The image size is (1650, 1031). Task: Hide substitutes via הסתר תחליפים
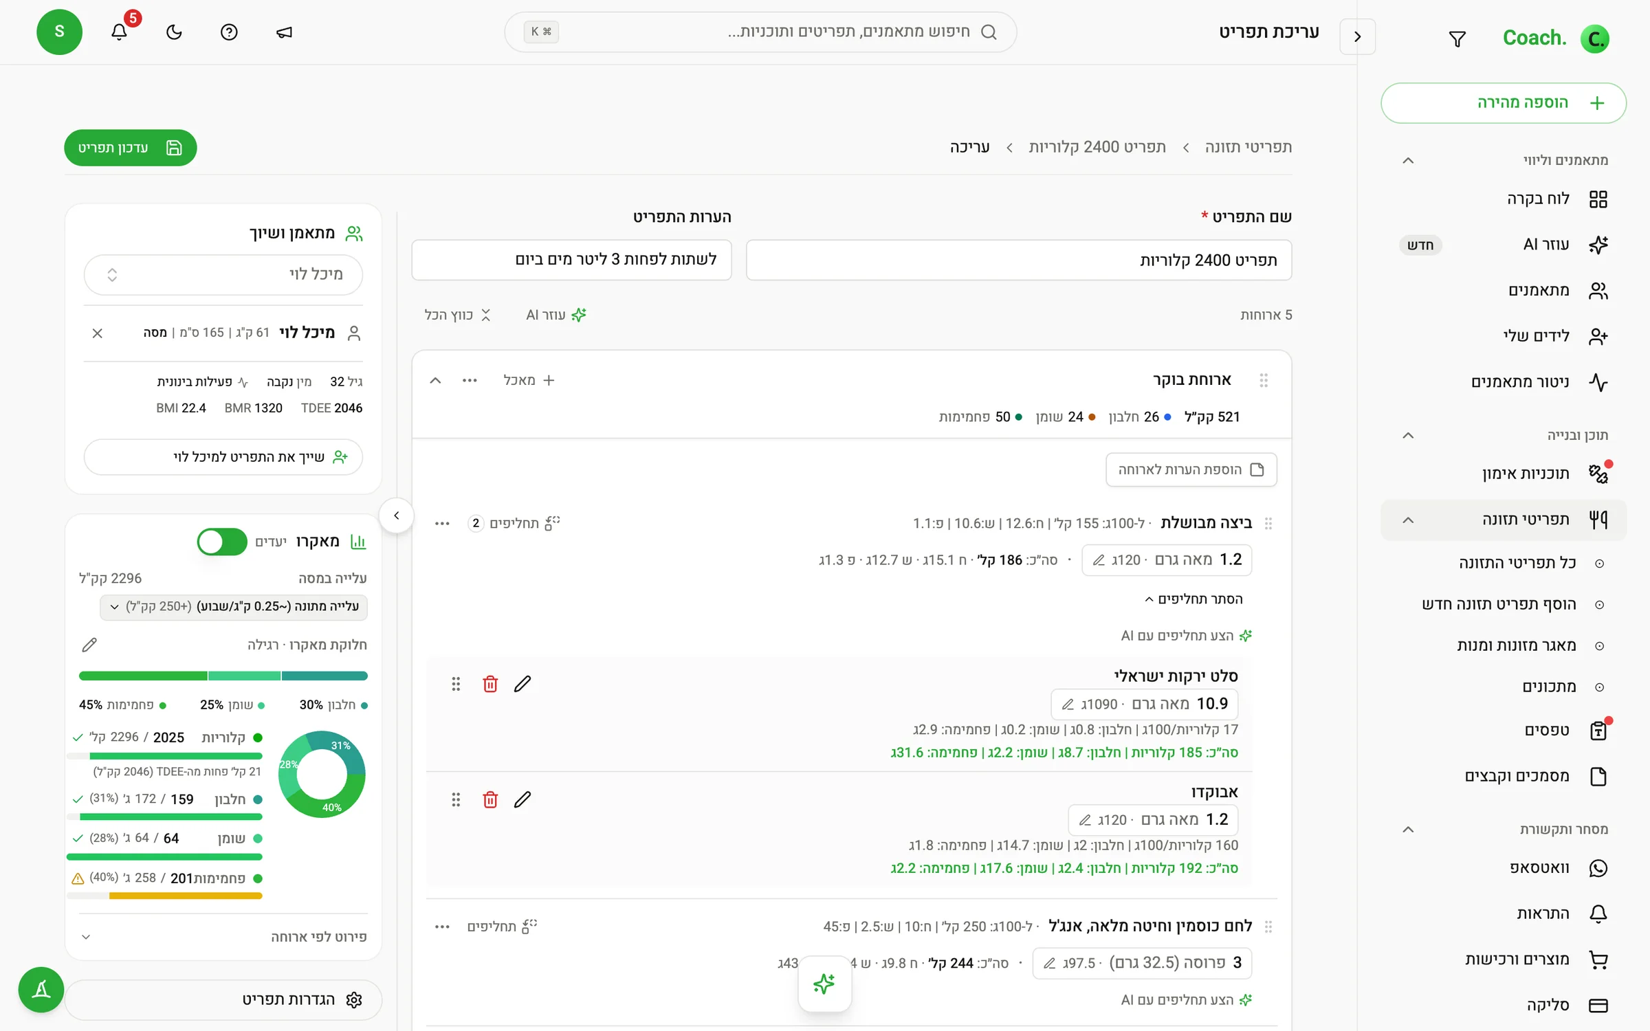(x=1193, y=599)
